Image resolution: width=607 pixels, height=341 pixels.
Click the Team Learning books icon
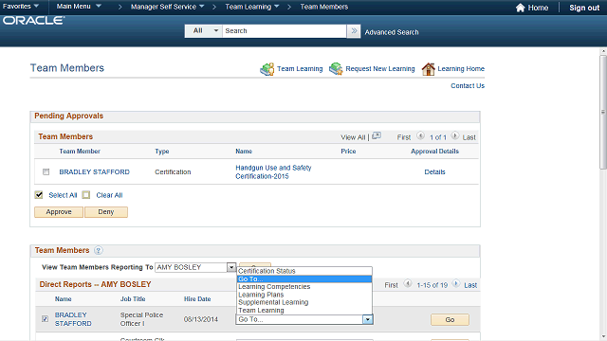267,69
